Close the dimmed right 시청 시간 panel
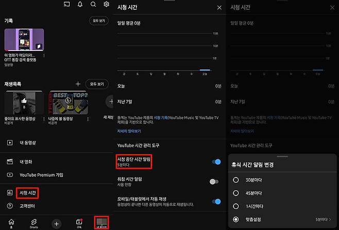The width and height of the screenshot is (339, 230). pyautogui.click(x=332, y=8)
